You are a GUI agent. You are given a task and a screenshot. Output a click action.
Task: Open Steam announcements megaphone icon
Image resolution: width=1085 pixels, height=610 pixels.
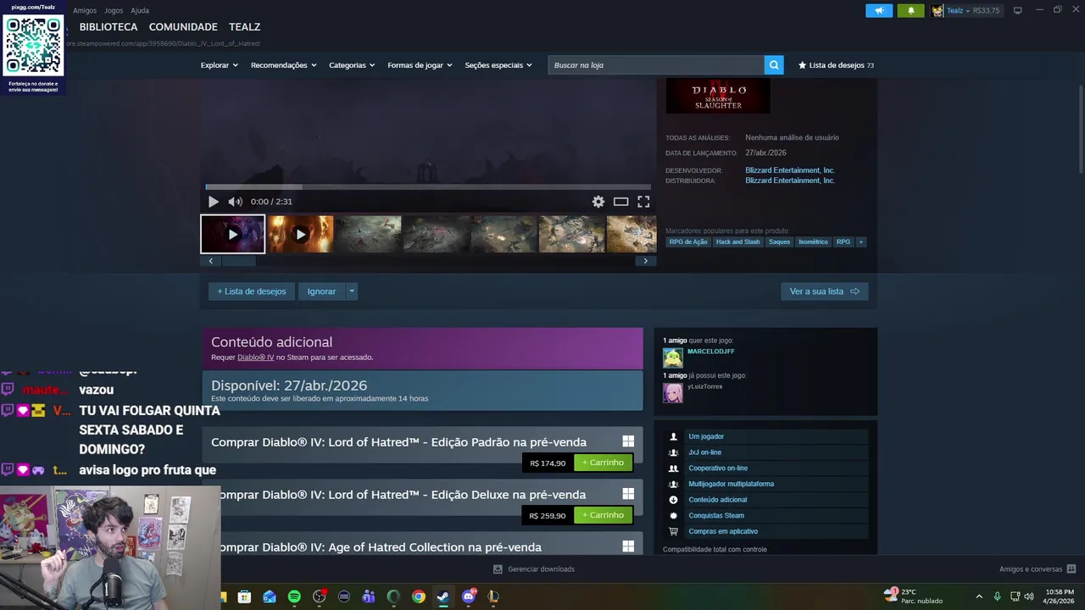[879, 11]
